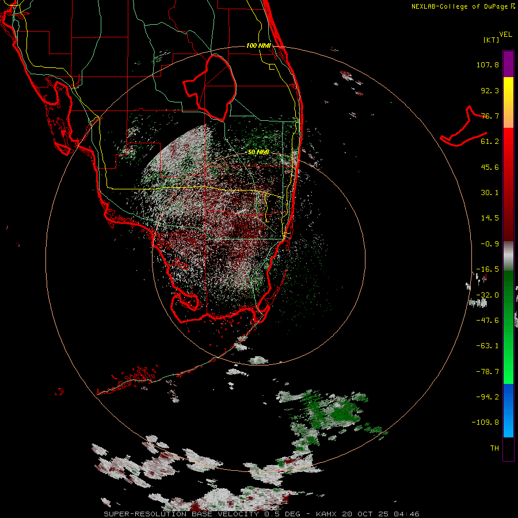
Task: Click the 30.1 velocity scale value
Action: pos(490,193)
